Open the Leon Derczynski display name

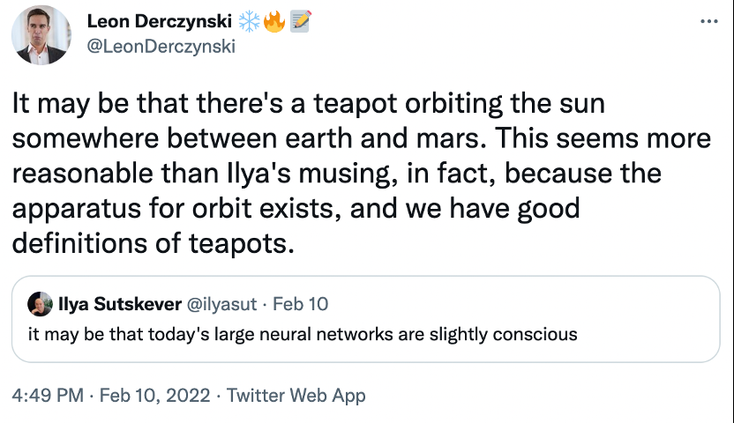(x=159, y=21)
